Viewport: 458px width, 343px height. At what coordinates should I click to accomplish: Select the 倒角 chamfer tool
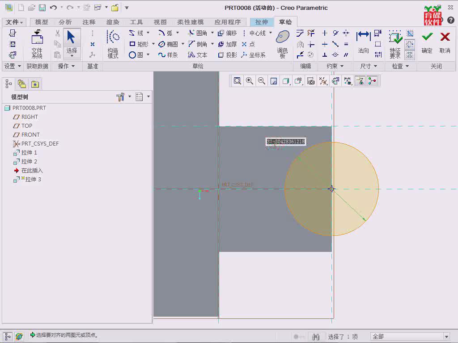pyautogui.click(x=197, y=44)
